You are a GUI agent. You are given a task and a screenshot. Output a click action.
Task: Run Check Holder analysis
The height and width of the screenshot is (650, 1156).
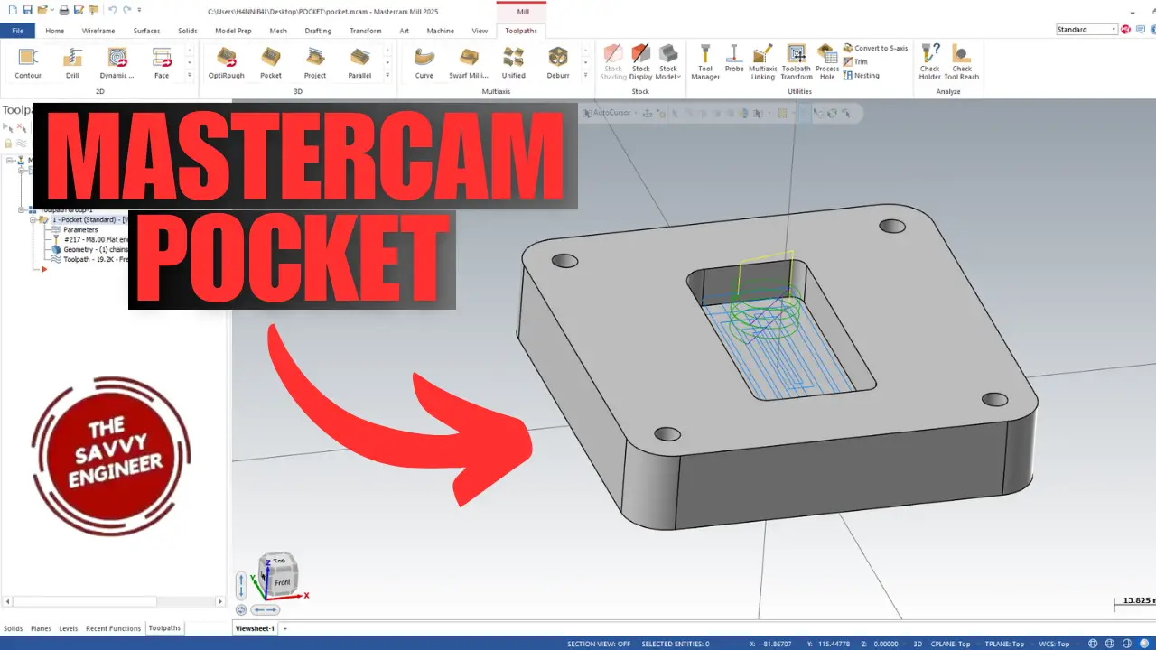[930, 62]
